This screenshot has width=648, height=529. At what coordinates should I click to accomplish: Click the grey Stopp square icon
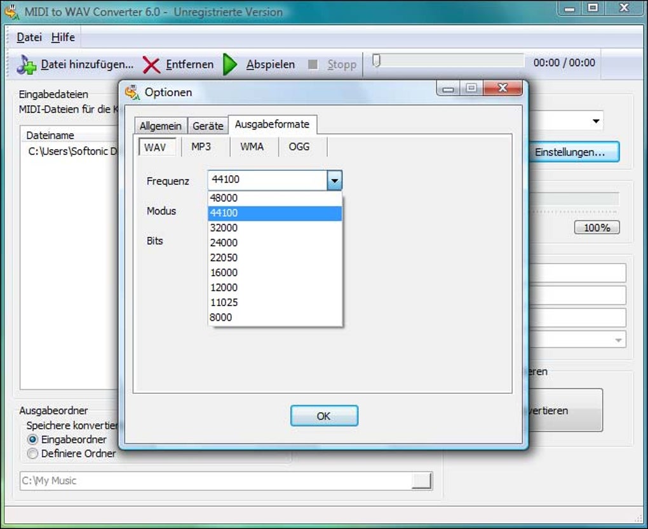[313, 64]
